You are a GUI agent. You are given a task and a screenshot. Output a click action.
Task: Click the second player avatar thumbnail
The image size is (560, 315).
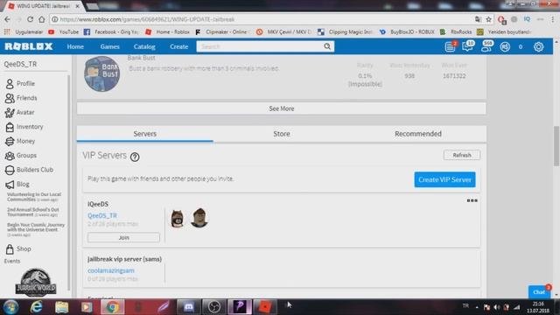(x=199, y=218)
